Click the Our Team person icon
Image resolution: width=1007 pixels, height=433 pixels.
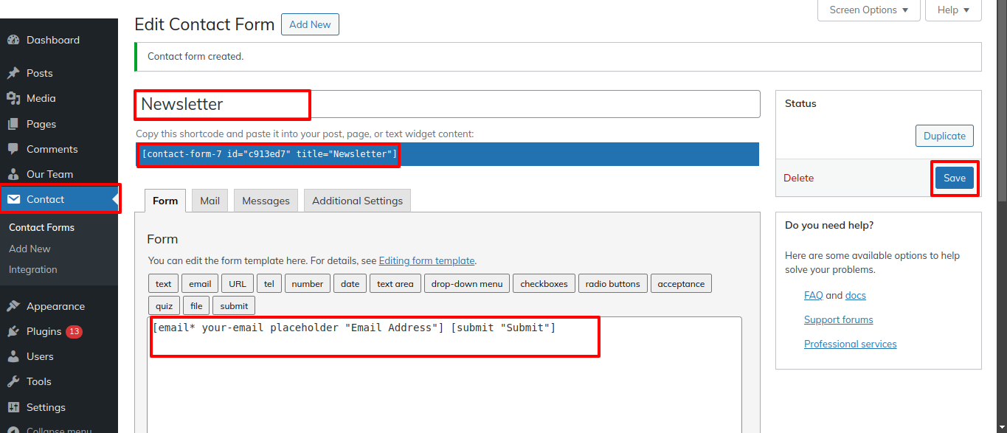tap(13, 174)
